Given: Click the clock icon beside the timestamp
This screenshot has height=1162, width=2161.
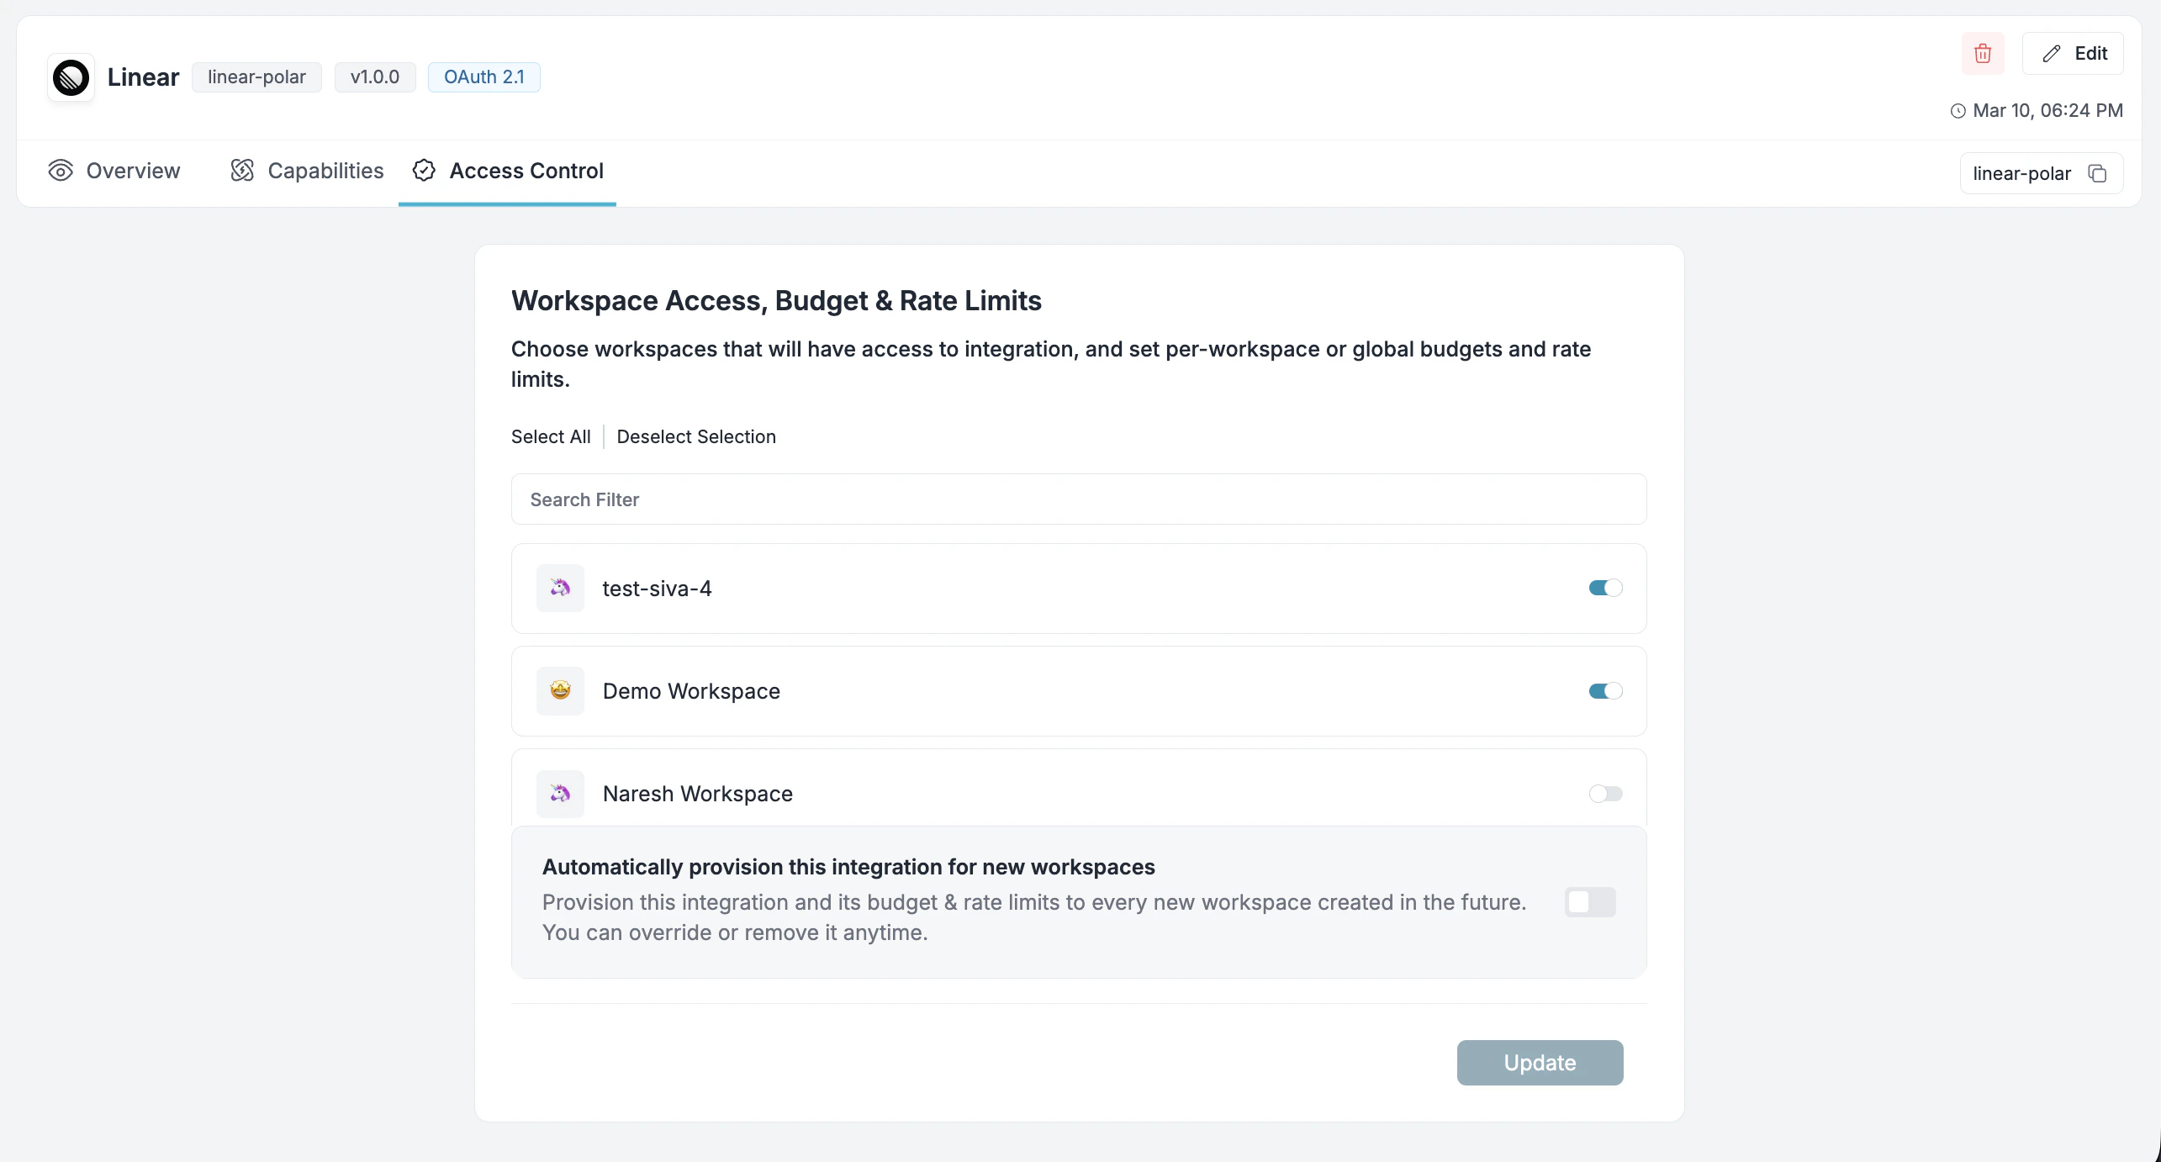Looking at the screenshot, I should coord(1958,110).
